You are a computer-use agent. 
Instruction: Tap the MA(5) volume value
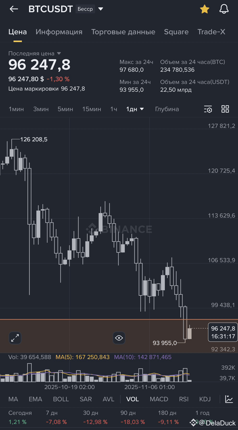click(82, 357)
